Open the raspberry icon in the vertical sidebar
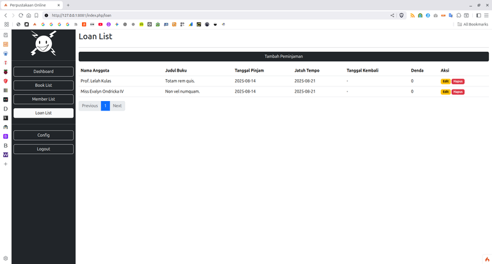The width and height of the screenshot is (492, 264). 6,72
